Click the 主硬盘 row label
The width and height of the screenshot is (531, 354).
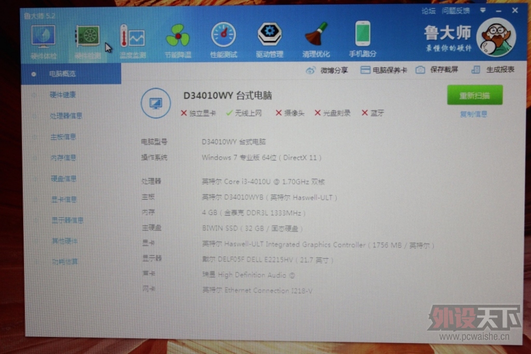tap(152, 228)
